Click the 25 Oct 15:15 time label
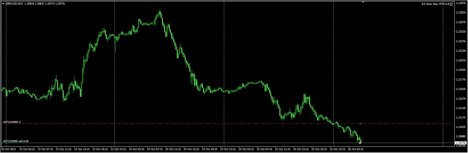The width and height of the screenshot is (468, 153). [301, 149]
